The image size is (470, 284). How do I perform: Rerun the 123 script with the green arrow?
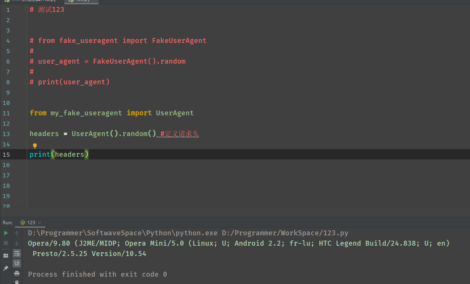click(7, 233)
